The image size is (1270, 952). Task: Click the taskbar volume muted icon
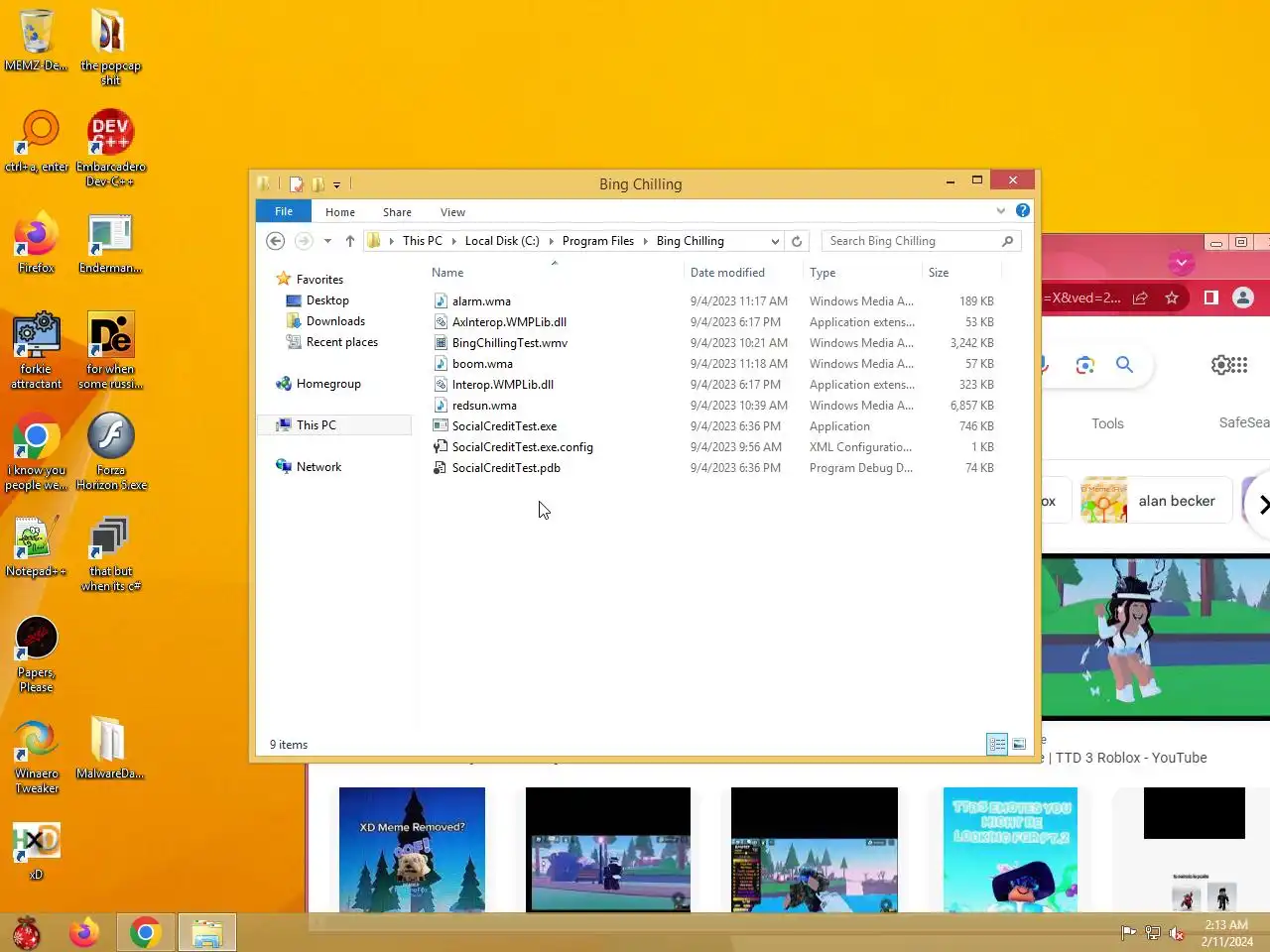1177,933
